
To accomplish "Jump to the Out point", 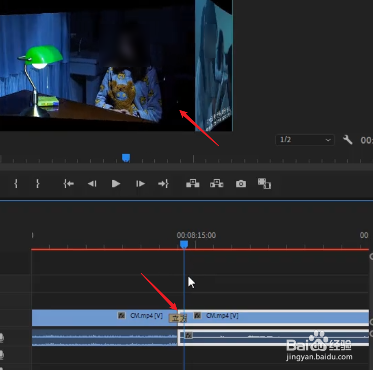I will (x=163, y=184).
